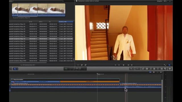Screen dimensions: 182x102
Task: Select highlighted clip Yaoundé fondartion Biya 10
Action: 41,39
